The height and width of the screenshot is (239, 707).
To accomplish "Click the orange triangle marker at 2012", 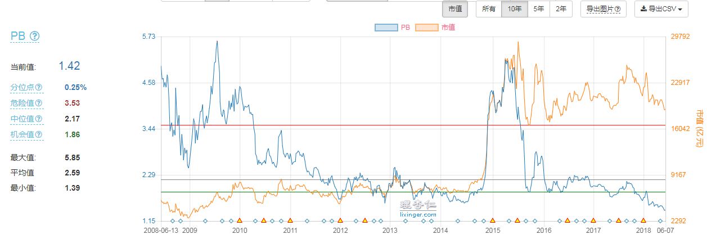I will 340,220.
